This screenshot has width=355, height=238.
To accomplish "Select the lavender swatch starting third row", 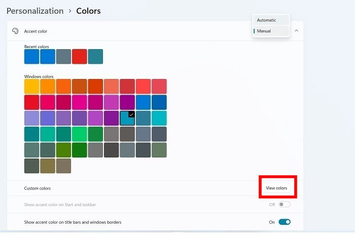I will click(x=31, y=118).
